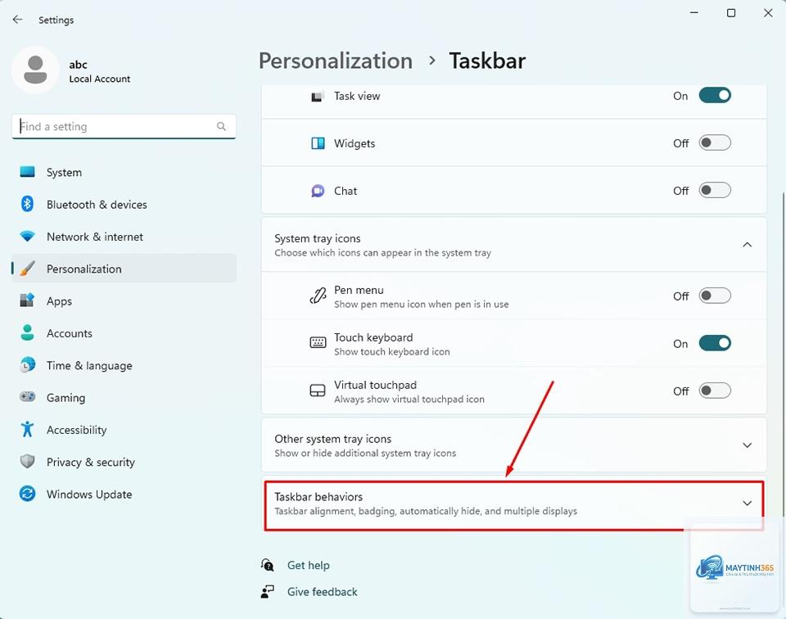Open Bluetooth & devices category
Image resolution: width=786 pixels, height=619 pixels.
pyautogui.click(x=124, y=205)
